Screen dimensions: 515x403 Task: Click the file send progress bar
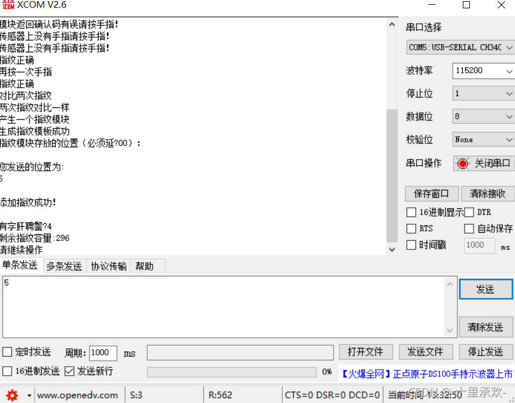(x=231, y=372)
